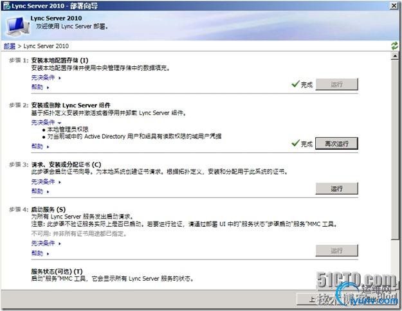Click scrollbar up arrow
This screenshot has width=402, height=311.
pos(395,56)
